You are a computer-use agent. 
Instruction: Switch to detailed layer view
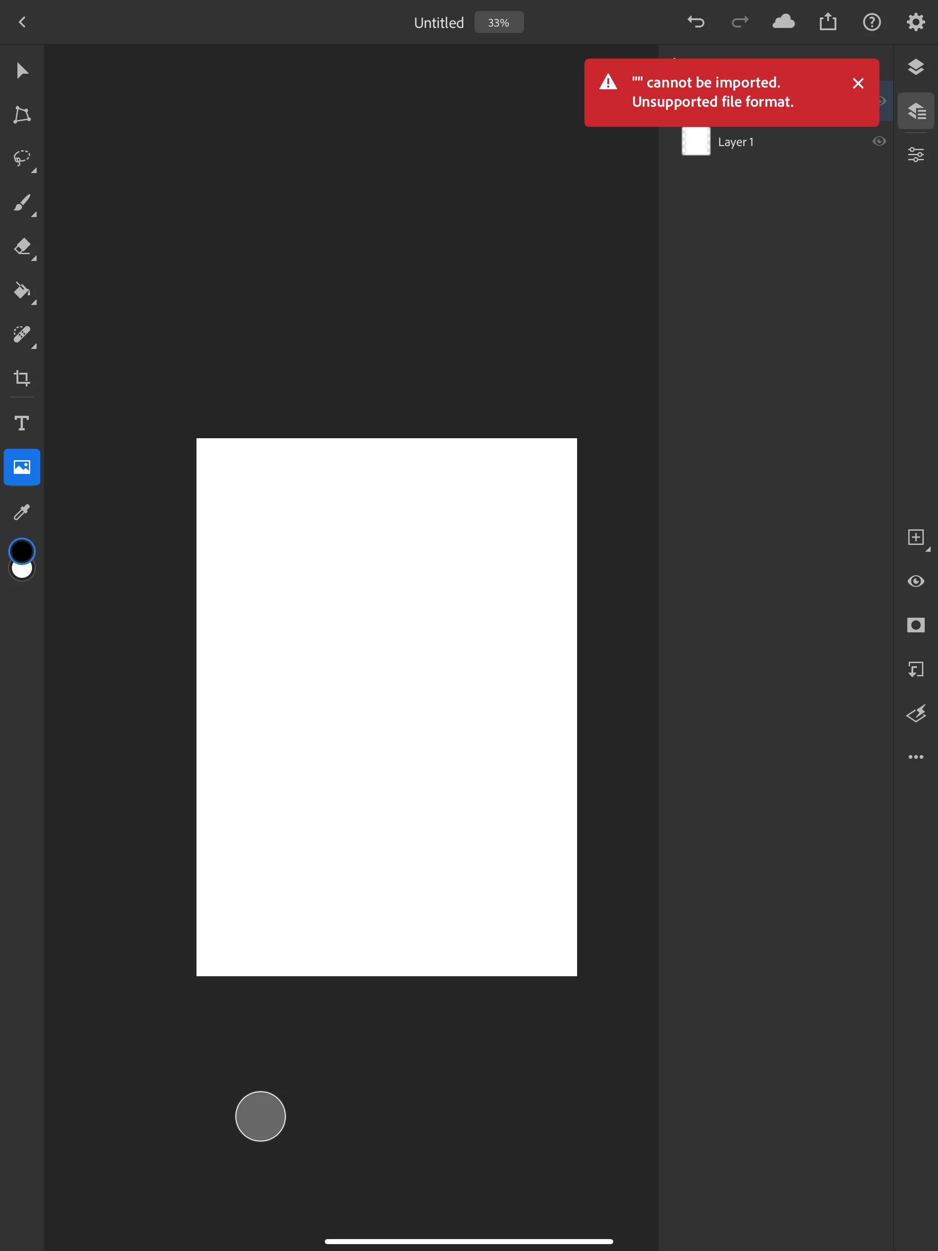tap(916, 111)
